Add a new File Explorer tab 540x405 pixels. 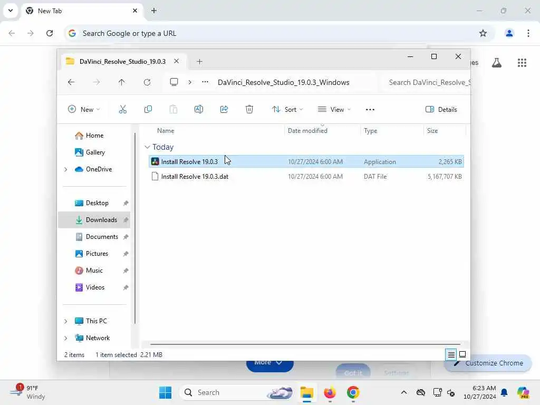(199, 62)
